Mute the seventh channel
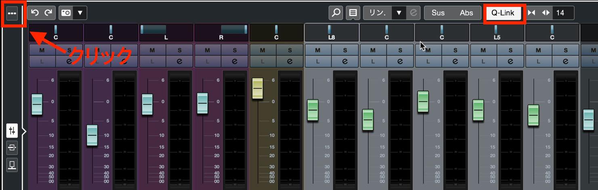Viewport: 598px width, 190px height. point(373,50)
